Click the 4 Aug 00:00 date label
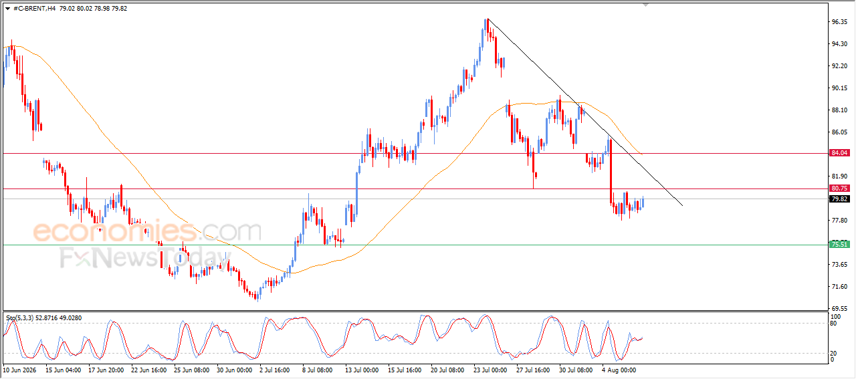This screenshot has width=856, height=379. click(619, 369)
